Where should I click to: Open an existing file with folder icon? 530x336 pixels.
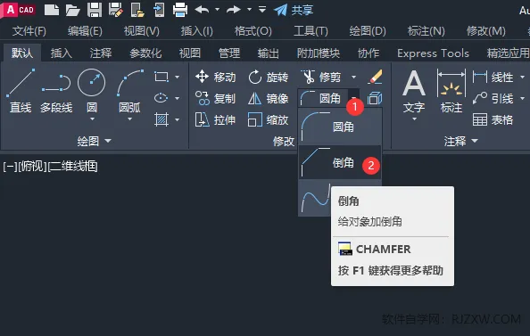[x=72, y=10]
